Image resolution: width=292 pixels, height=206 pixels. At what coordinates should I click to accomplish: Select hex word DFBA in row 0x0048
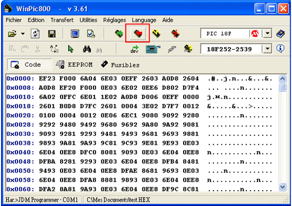click(47, 161)
